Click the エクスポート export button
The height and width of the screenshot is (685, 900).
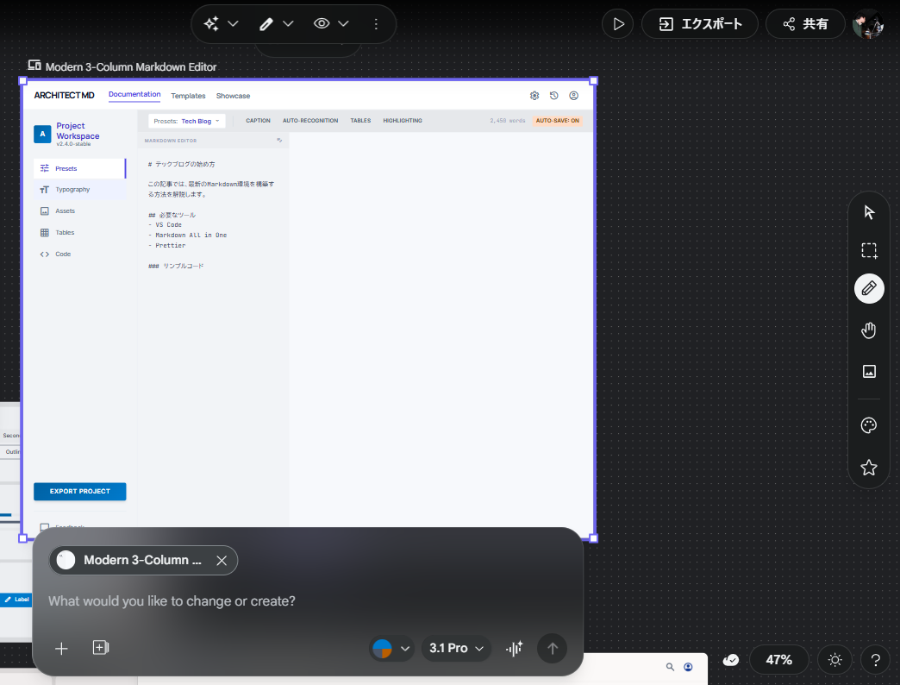click(699, 24)
